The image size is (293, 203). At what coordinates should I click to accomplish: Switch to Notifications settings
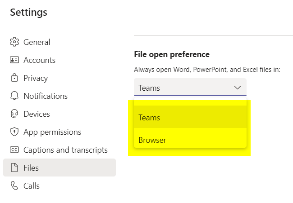point(46,96)
